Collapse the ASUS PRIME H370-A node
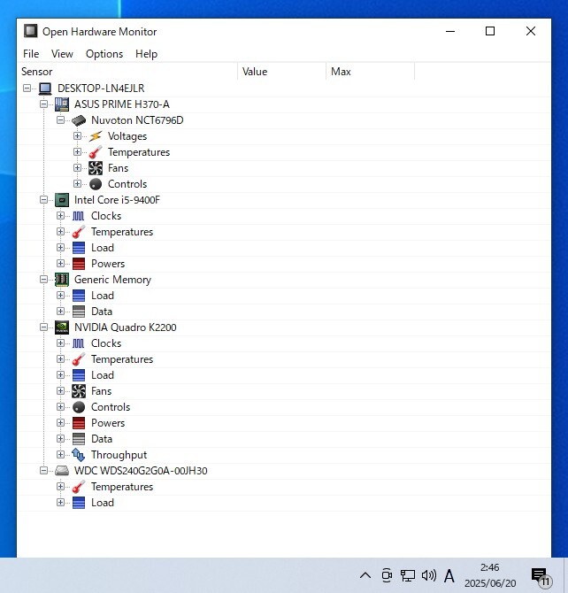Screen dimensions: 568x593 (44, 104)
